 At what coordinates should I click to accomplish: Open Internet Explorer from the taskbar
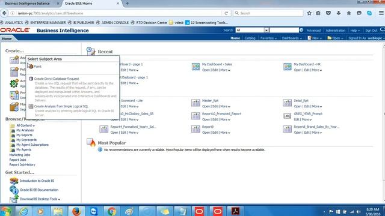(x=24, y=211)
